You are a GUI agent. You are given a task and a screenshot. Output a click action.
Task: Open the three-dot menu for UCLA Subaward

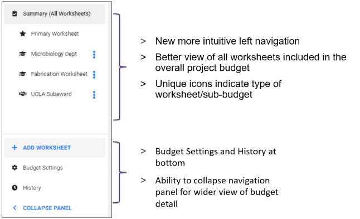coord(94,95)
